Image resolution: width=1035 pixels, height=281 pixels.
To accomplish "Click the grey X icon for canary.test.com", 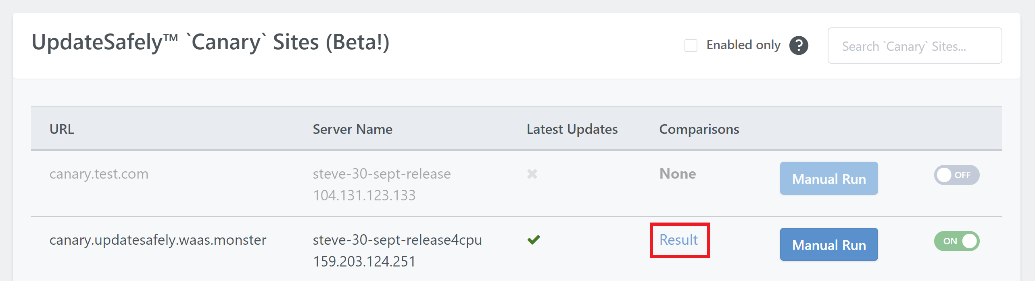I will [532, 174].
